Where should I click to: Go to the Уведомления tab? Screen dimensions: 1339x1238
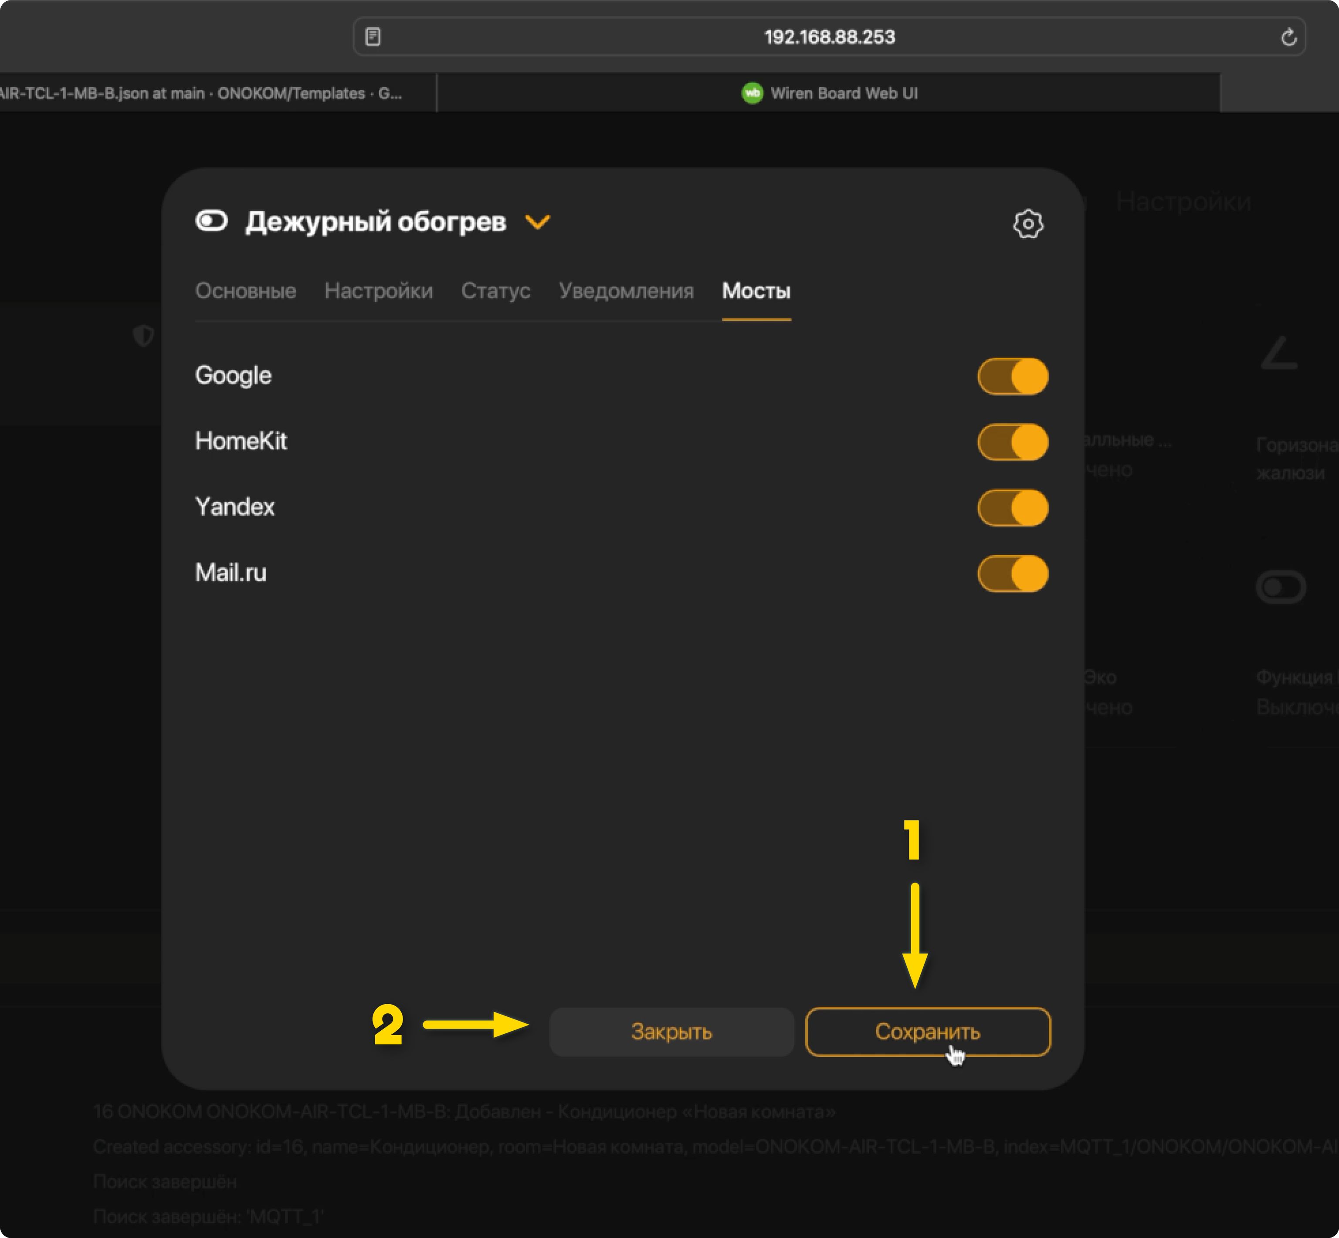pos(626,291)
